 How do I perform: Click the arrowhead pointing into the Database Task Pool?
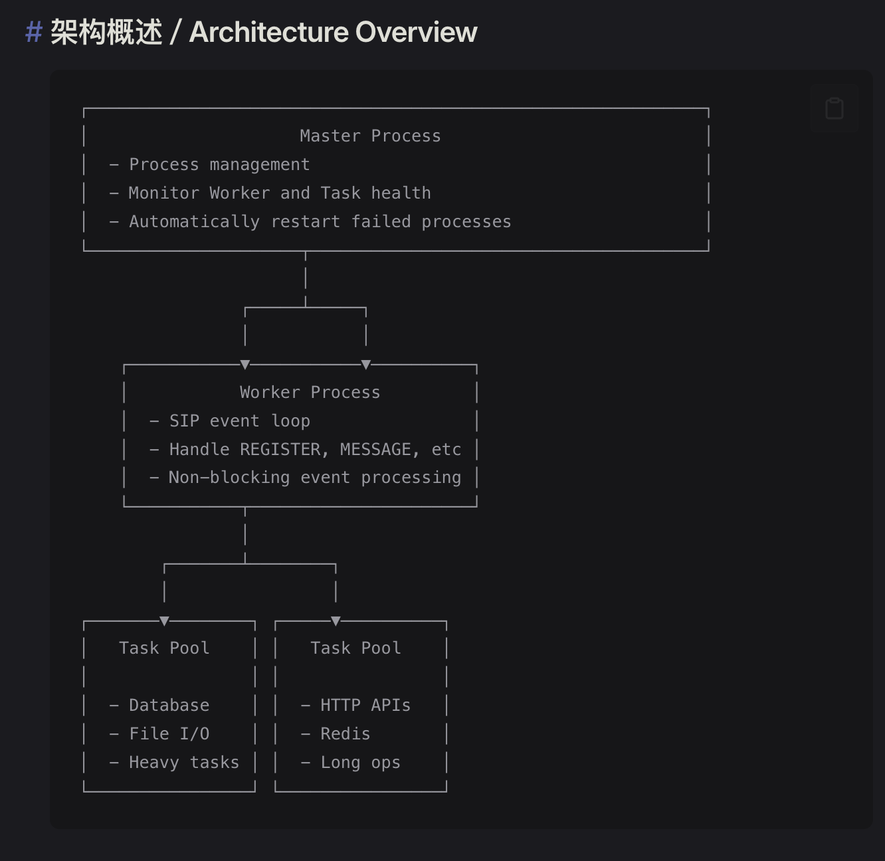(x=164, y=621)
